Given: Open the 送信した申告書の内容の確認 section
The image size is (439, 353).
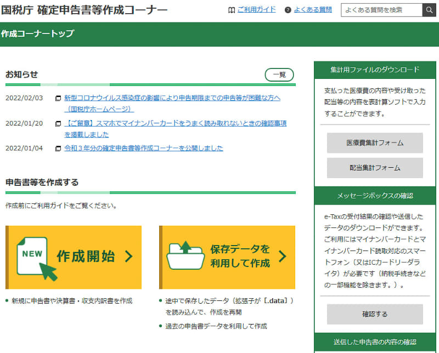Looking at the screenshot, I should tap(375, 343).
